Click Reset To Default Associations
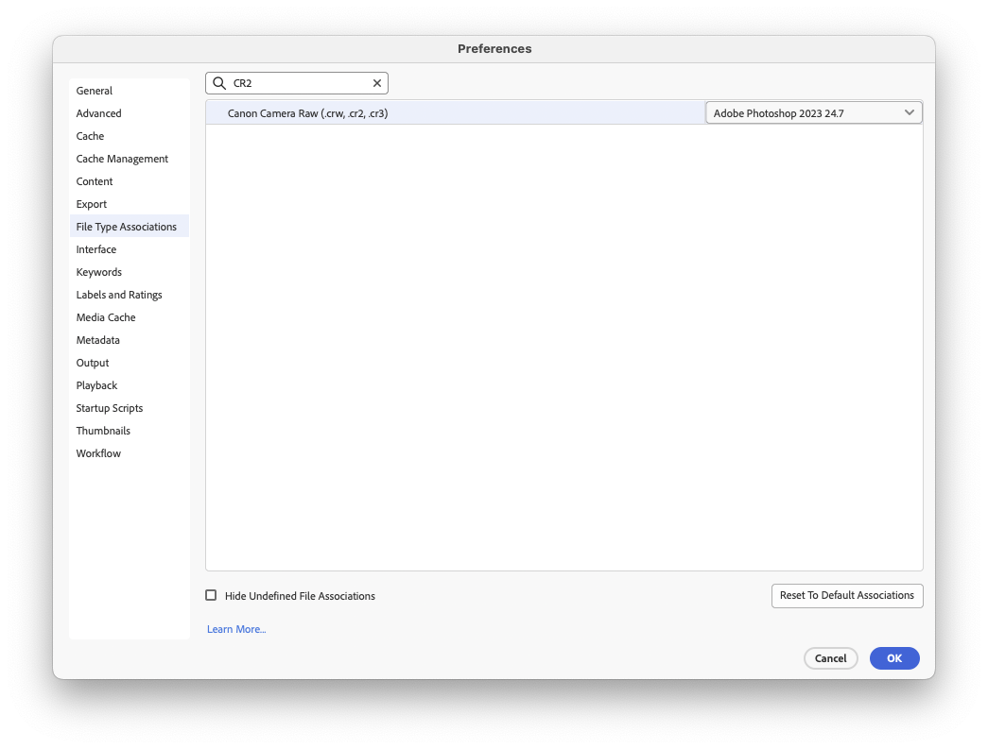Image resolution: width=988 pixels, height=749 pixels. click(x=846, y=595)
